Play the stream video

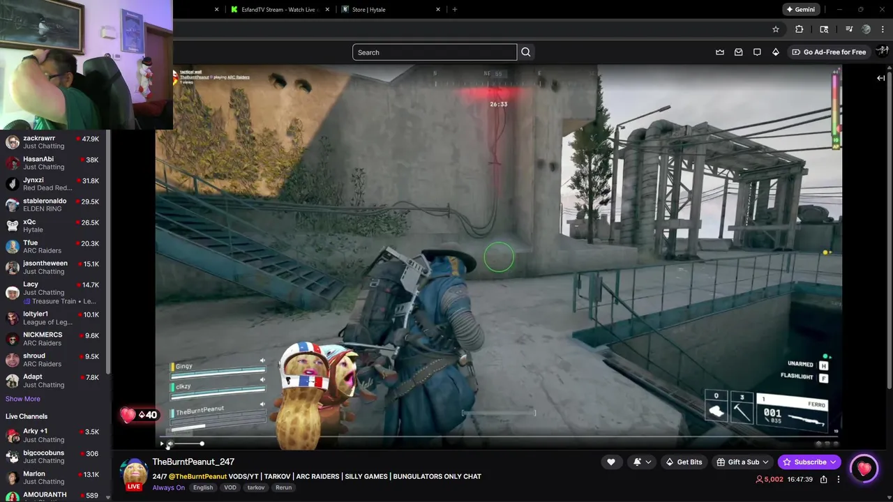[x=162, y=443]
